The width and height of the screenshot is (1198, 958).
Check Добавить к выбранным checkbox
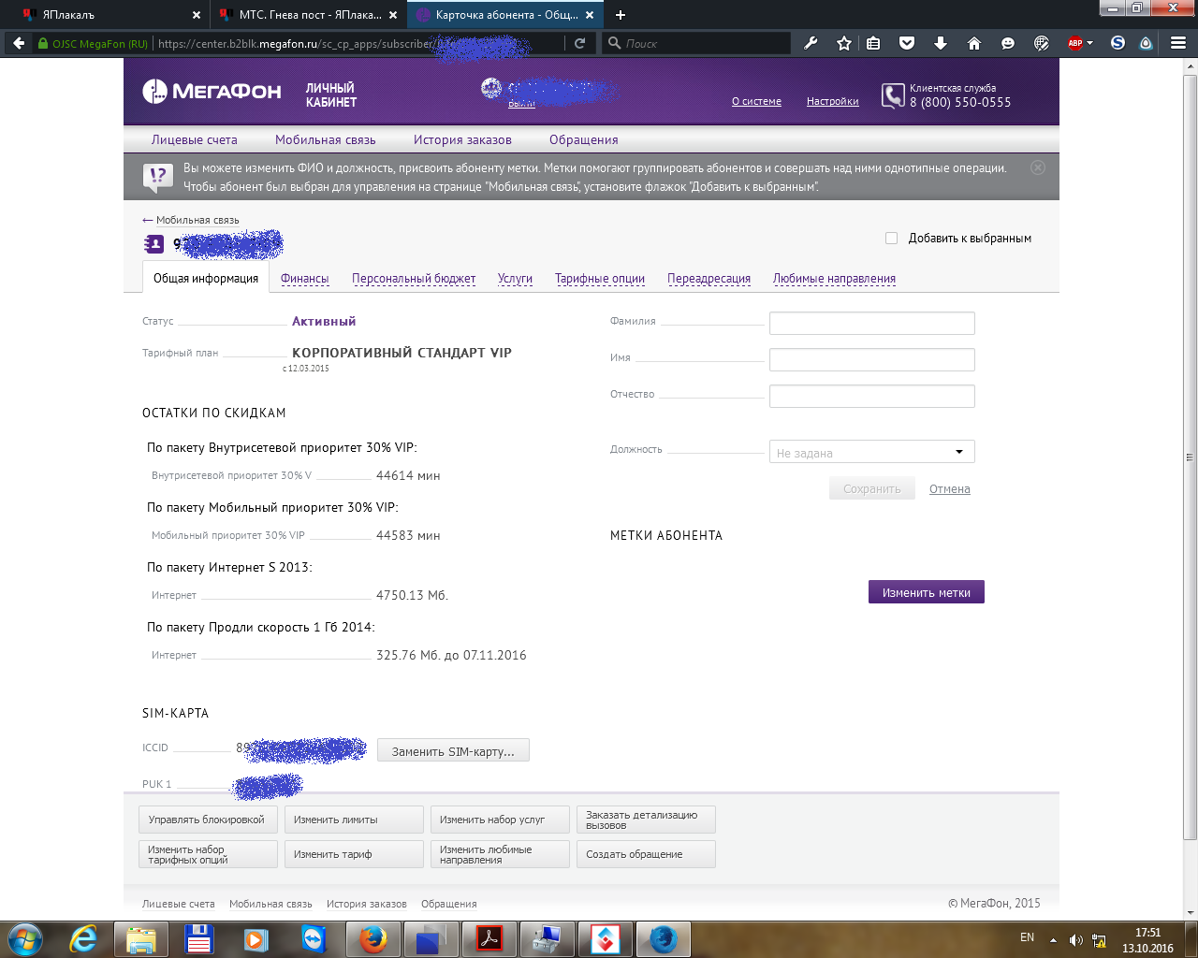coord(891,239)
